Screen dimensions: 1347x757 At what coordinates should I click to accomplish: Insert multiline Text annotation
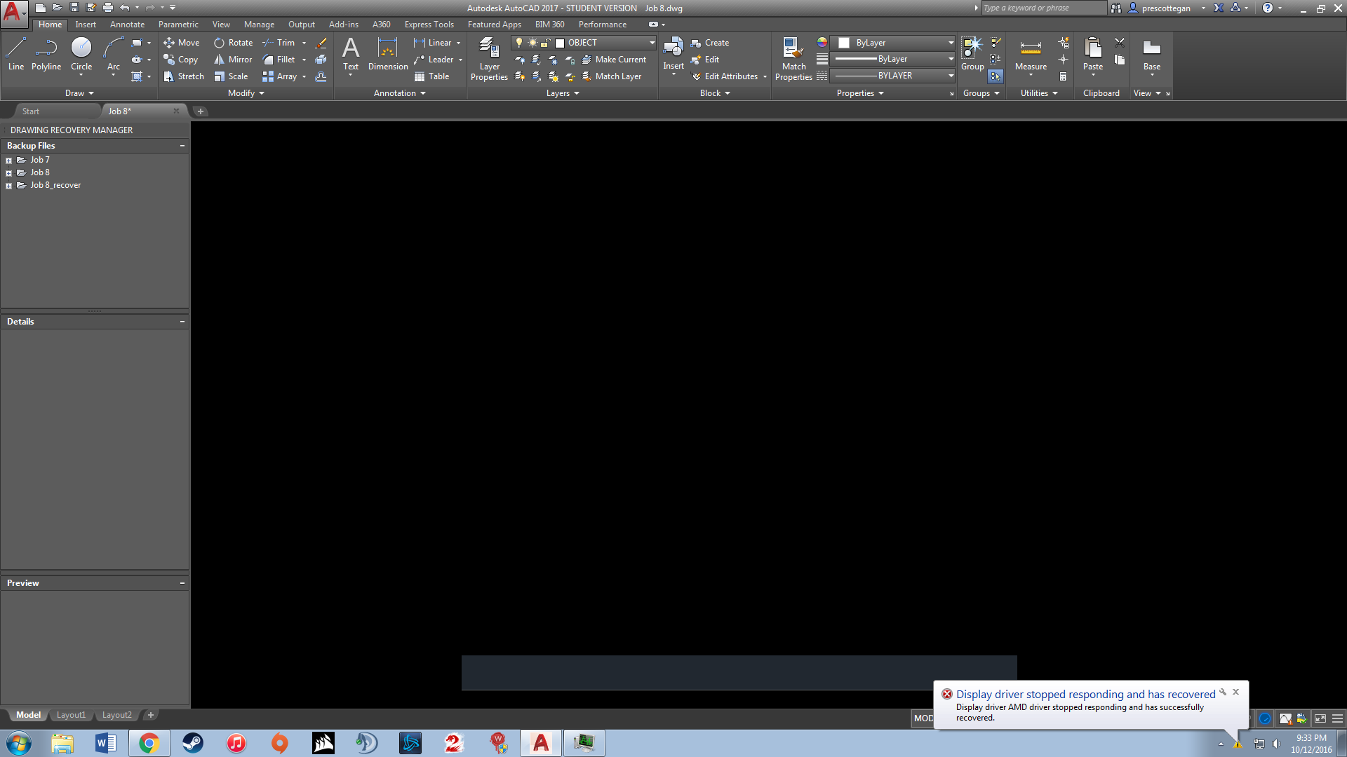point(351,54)
